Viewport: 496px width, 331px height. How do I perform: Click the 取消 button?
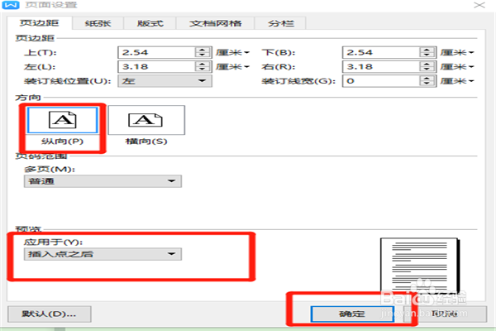(446, 314)
